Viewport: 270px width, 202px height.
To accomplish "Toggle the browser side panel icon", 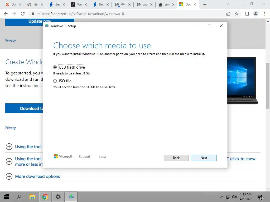I will [247, 14].
